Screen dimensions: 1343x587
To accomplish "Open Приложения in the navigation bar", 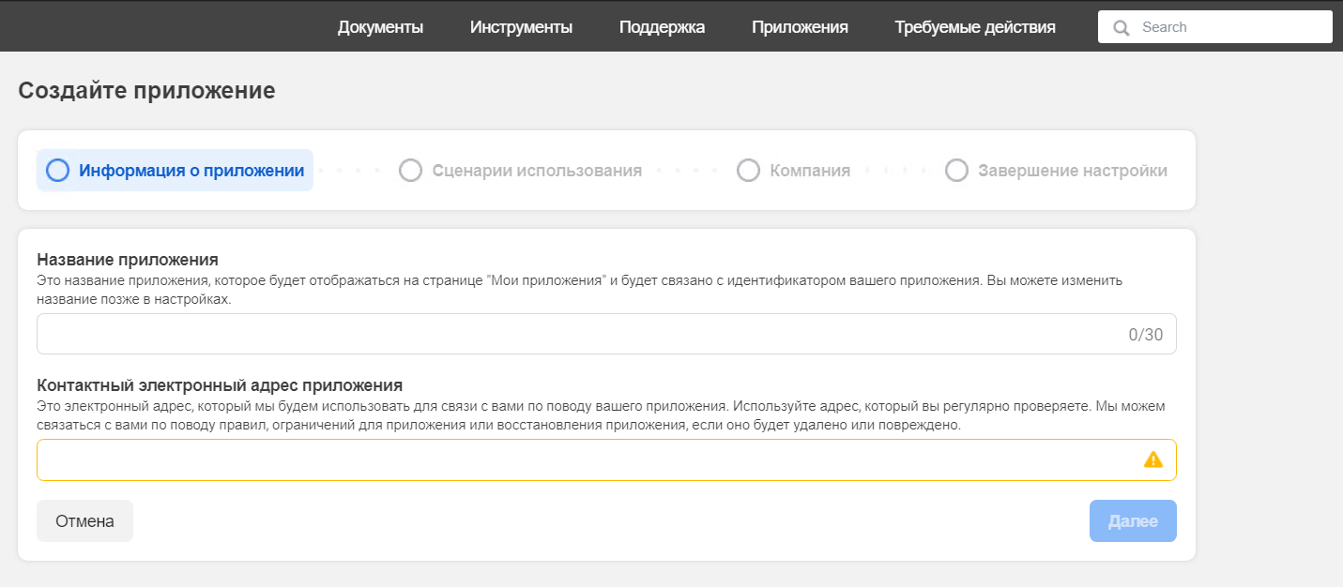I will point(800,27).
